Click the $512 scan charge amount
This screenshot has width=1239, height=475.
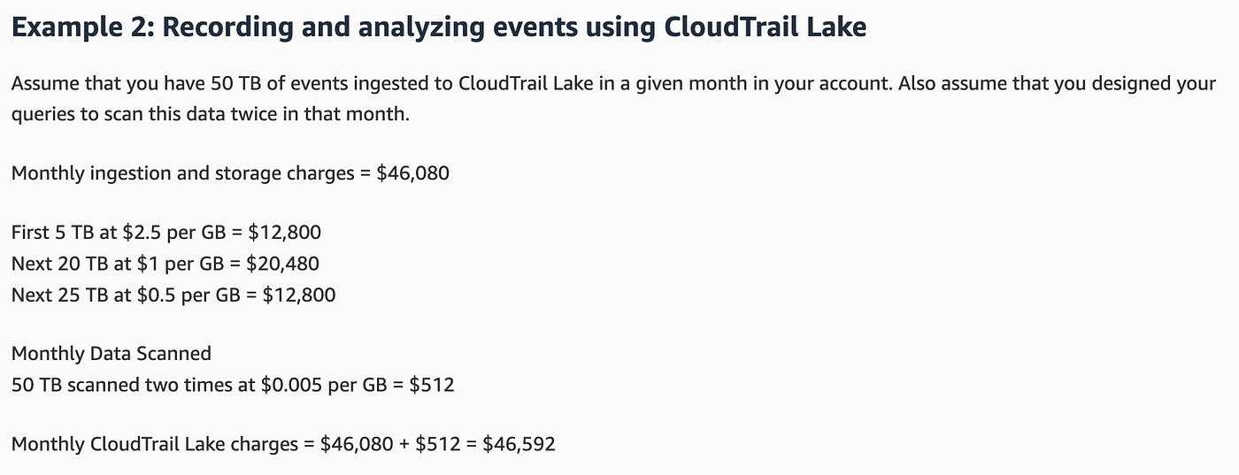(433, 385)
